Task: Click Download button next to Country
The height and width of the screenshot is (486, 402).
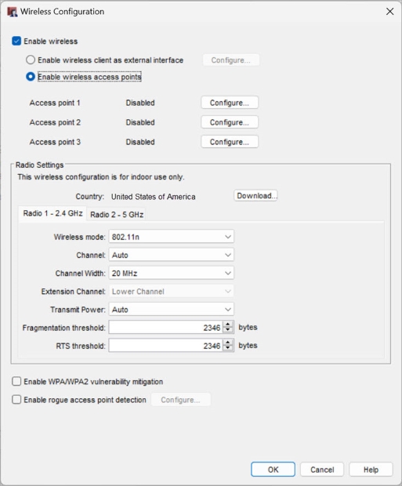Action: (x=255, y=196)
